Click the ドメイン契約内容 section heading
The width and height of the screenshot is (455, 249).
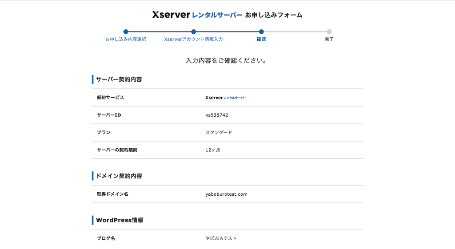click(x=119, y=176)
